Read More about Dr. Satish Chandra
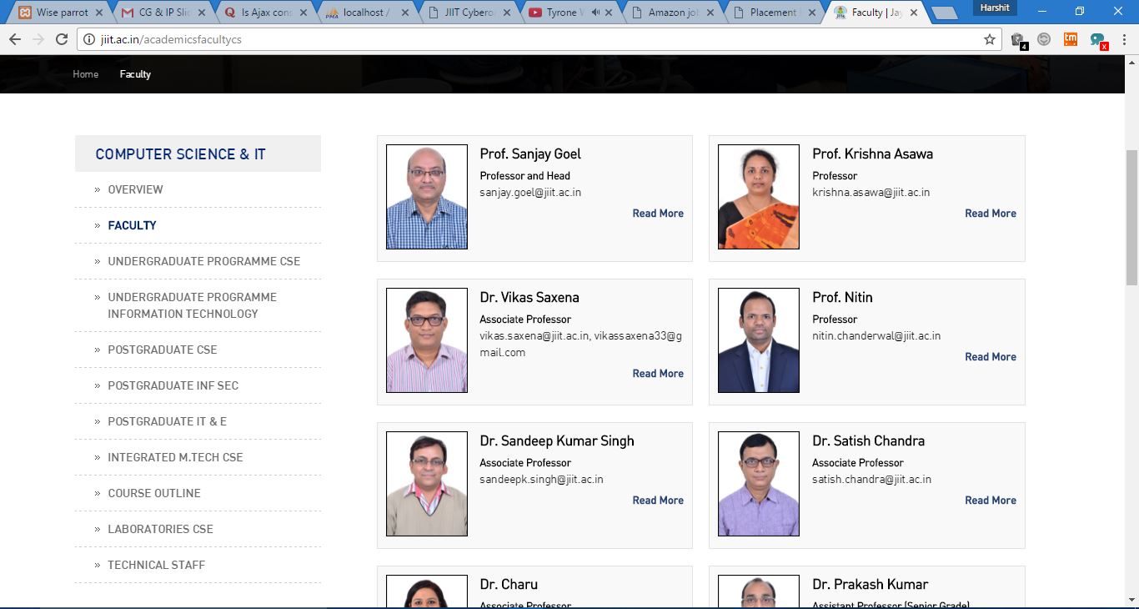This screenshot has height=609, width=1139. [991, 501]
